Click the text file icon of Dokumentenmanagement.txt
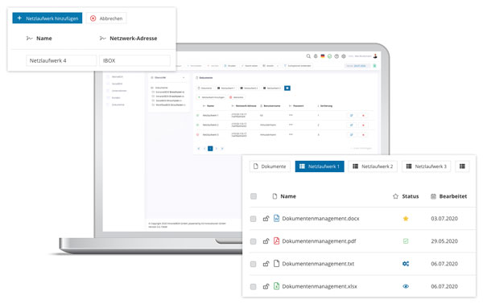483x304 pixels. 276,263
